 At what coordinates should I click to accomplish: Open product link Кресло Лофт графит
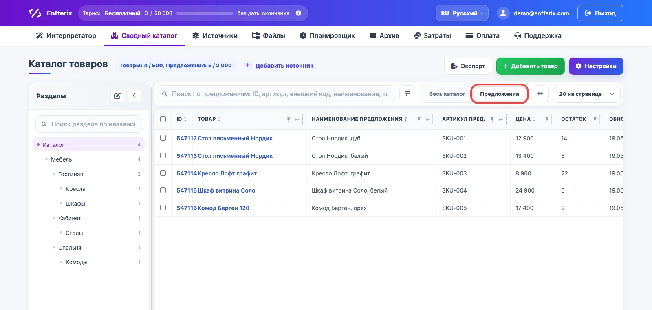[x=227, y=173]
